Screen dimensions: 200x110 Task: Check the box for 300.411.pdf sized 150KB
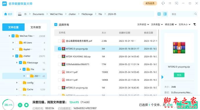(59, 72)
